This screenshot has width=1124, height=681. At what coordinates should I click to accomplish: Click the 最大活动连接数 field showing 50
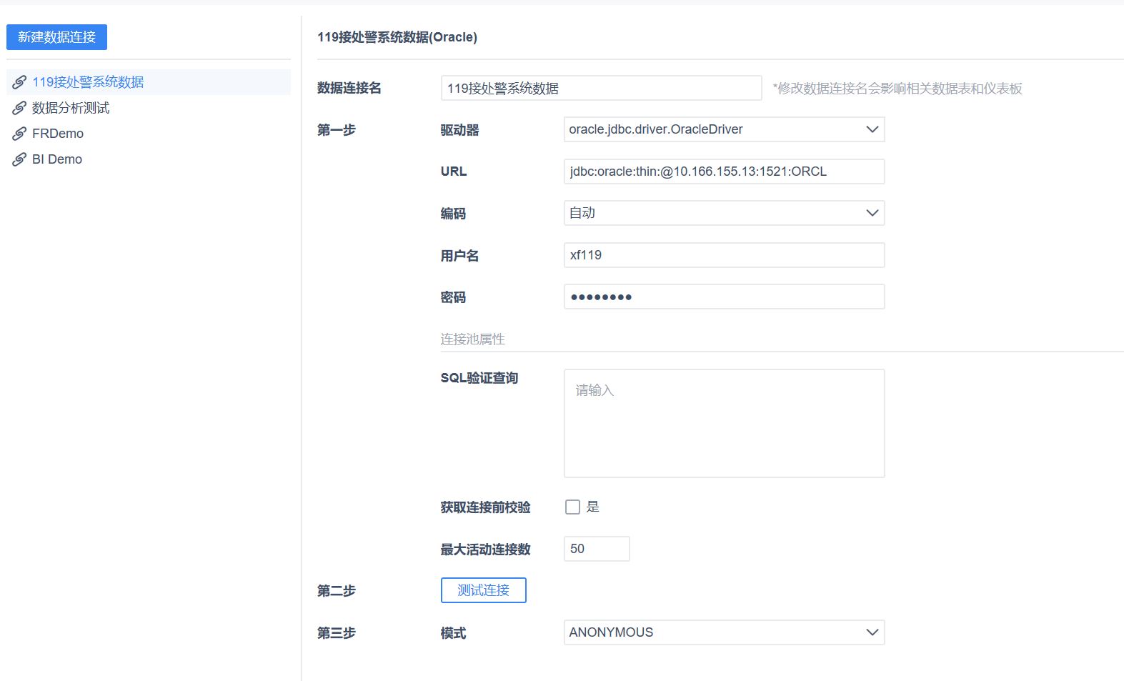coord(597,549)
